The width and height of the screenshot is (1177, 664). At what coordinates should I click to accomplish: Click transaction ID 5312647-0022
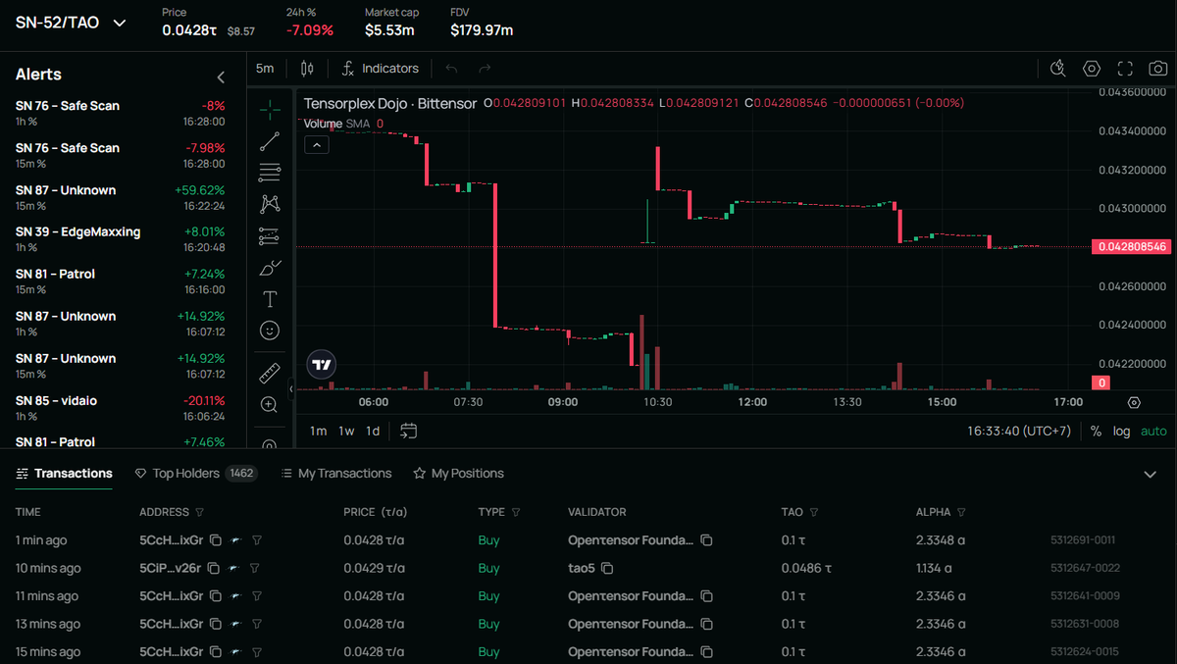point(1085,568)
